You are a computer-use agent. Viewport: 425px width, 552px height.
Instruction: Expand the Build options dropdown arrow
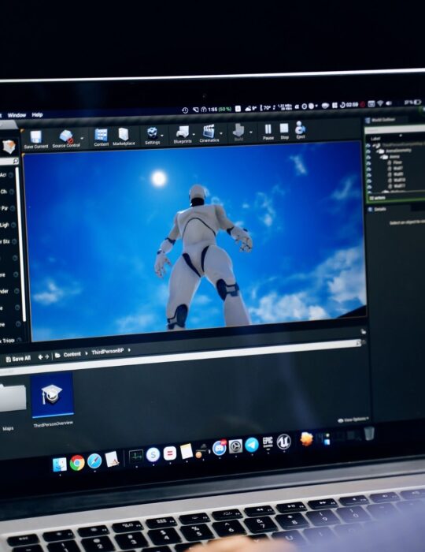251,132
